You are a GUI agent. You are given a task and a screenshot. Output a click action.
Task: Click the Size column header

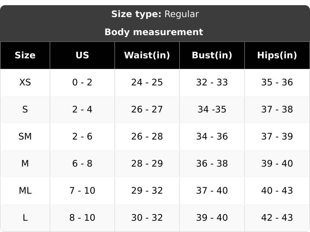(25, 55)
